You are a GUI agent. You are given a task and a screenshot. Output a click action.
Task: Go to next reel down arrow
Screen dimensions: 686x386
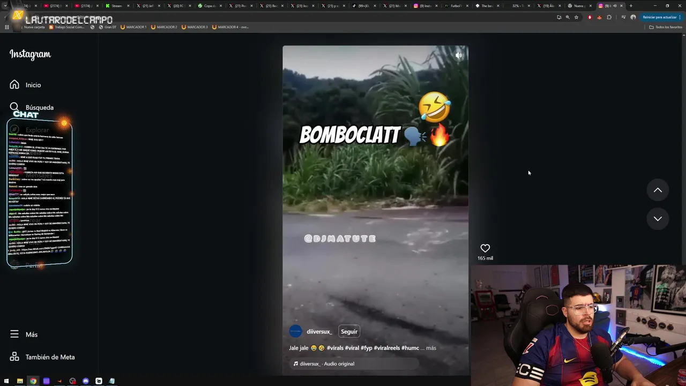[658, 219]
